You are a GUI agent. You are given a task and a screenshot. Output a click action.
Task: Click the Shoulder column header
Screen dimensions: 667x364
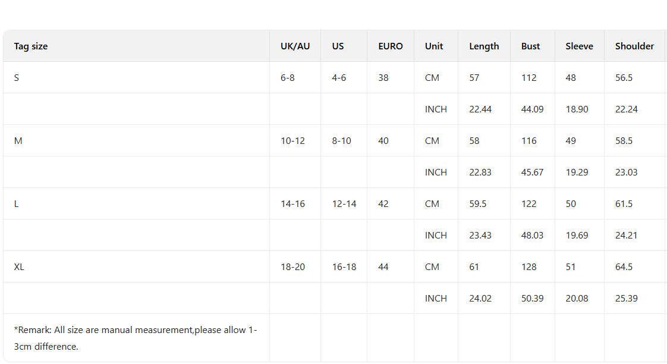pyautogui.click(x=634, y=46)
